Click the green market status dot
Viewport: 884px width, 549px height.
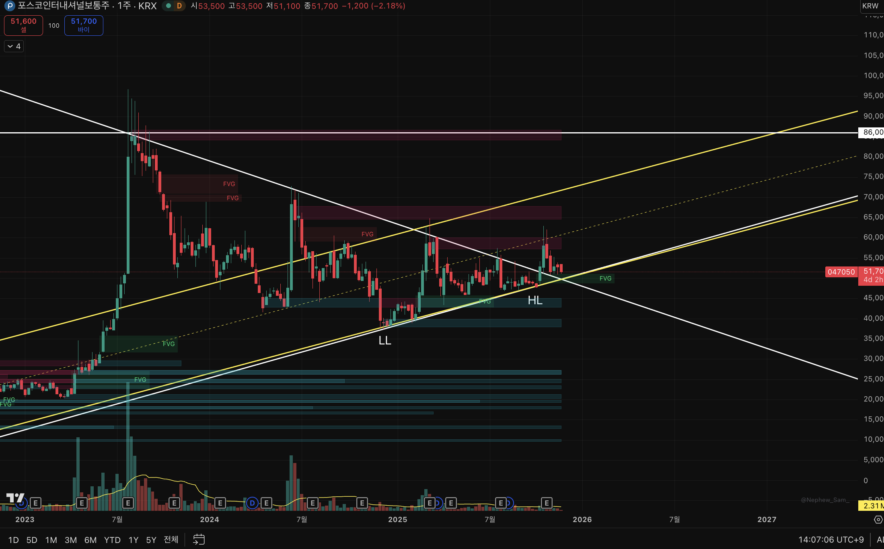tap(169, 6)
